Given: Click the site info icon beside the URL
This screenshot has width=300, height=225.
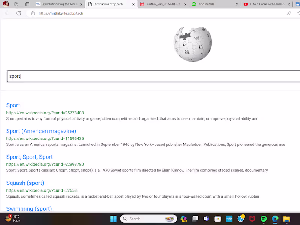Looking at the screenshot, I should click(32, 13).
